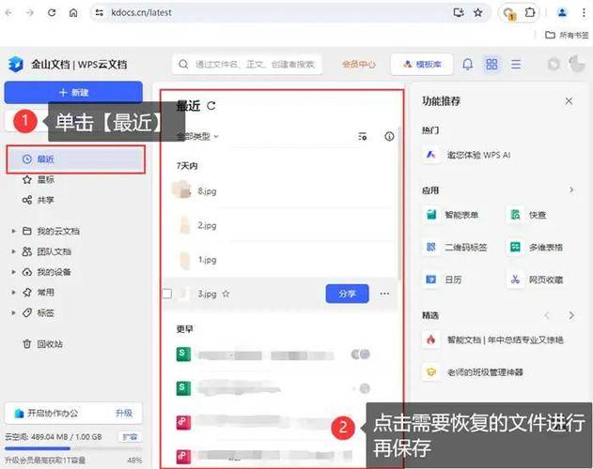Image resolution: width=593 pixels, height=469 pixels.
Task: Select 最近 in the sidebar
Action: click(x=75, y=159)
